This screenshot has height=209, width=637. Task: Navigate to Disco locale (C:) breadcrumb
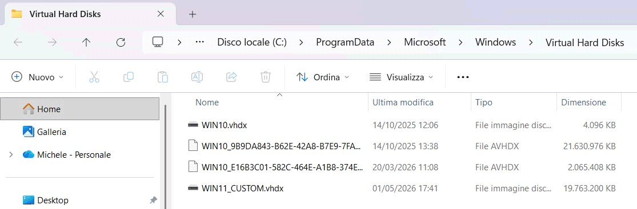[x=252, y=42]
